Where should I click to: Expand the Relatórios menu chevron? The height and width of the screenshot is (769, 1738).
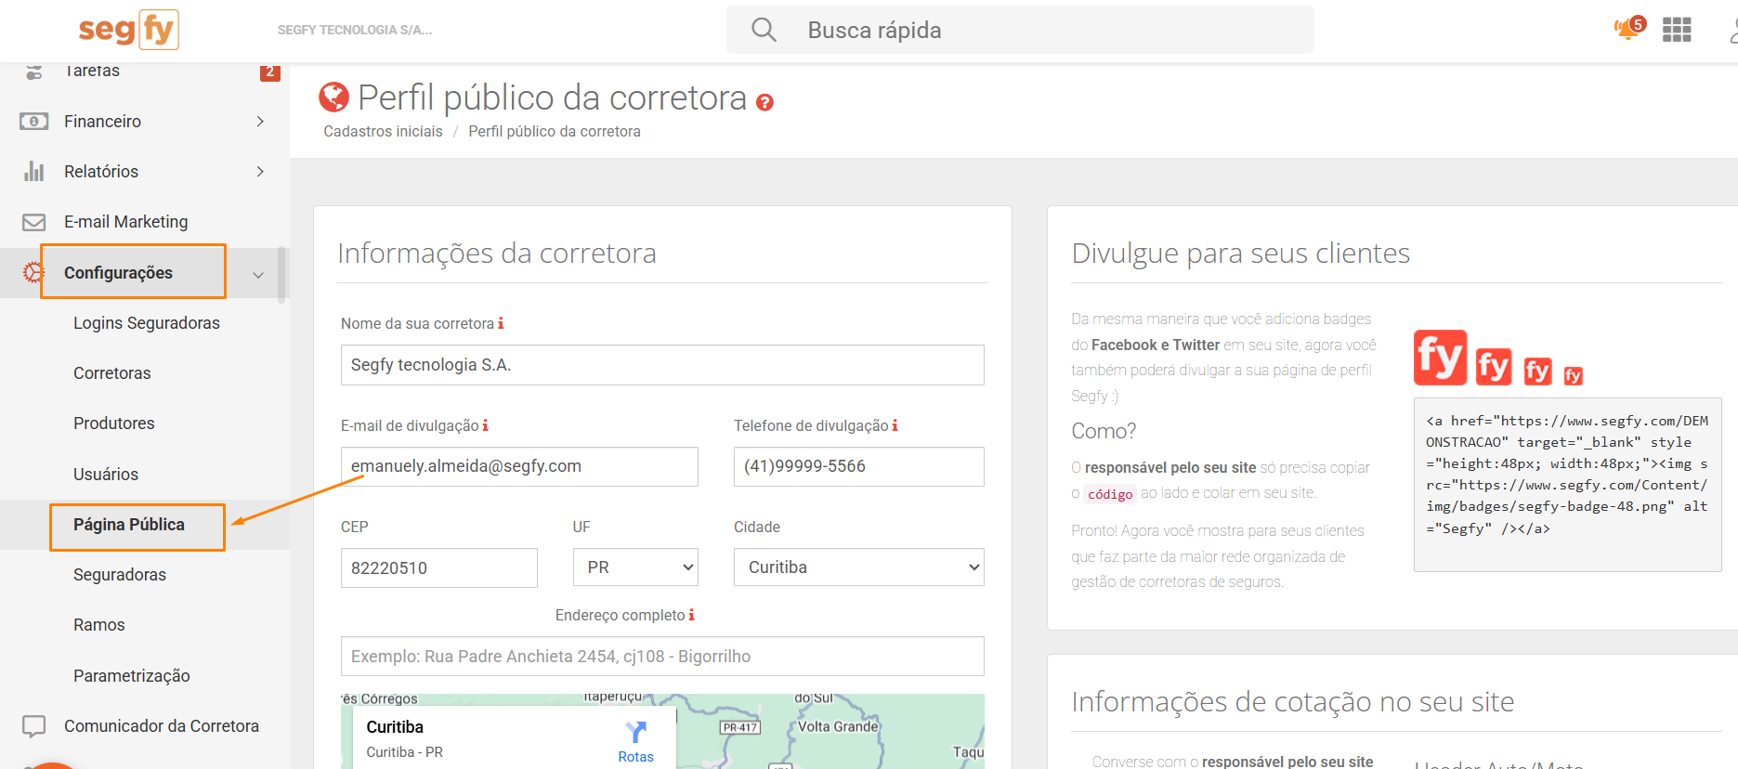(x=260, y=172)
